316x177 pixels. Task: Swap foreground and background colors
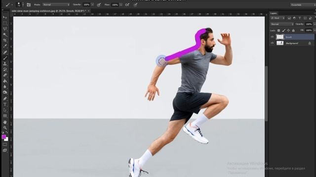[7, 132]
